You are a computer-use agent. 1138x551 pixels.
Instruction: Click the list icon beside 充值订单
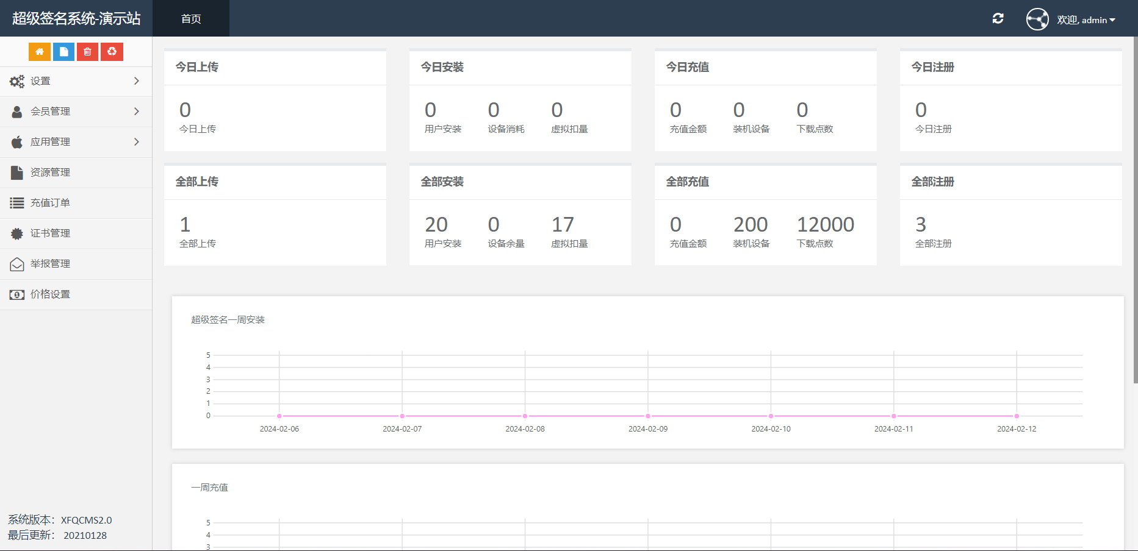click(x=17, y=203)
